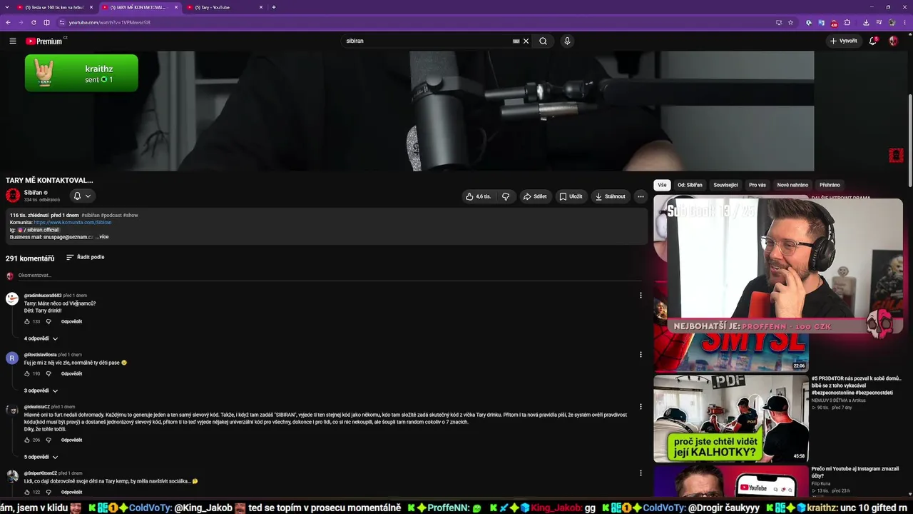Viewport: 913px width, 514px height.
Task: Open the on-screen keyboard in search box
Action: tap(516, 41)
